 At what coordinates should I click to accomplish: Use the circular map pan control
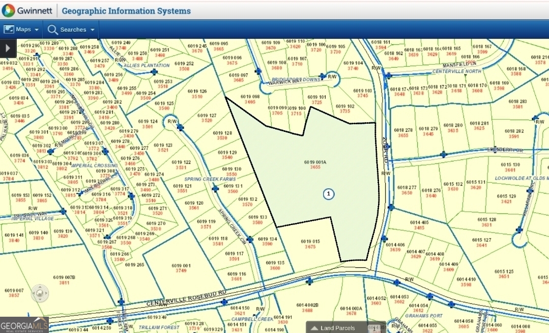40,293
